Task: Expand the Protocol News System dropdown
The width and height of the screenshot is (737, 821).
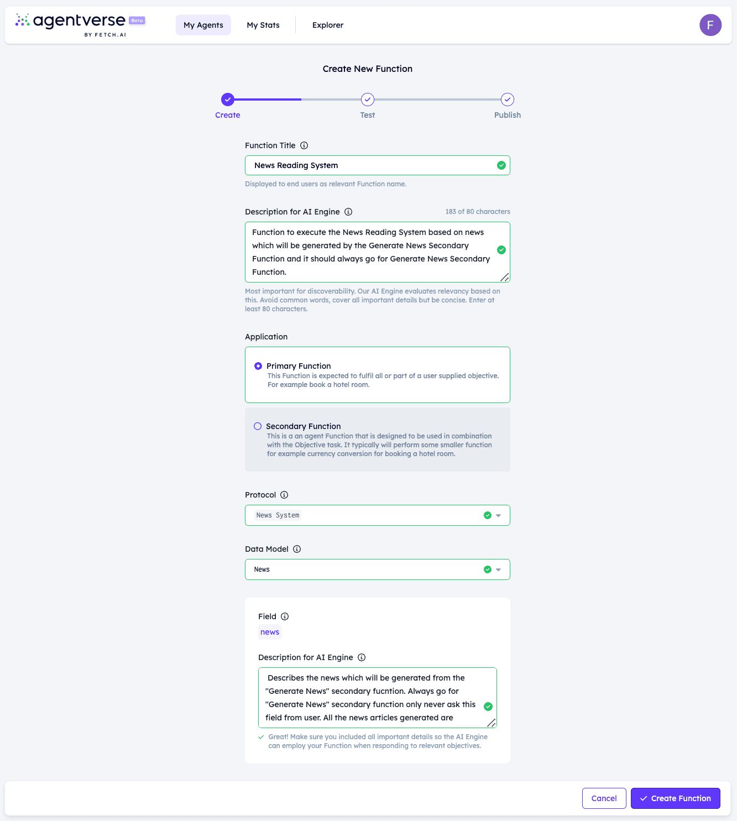Action: (378, 515)
